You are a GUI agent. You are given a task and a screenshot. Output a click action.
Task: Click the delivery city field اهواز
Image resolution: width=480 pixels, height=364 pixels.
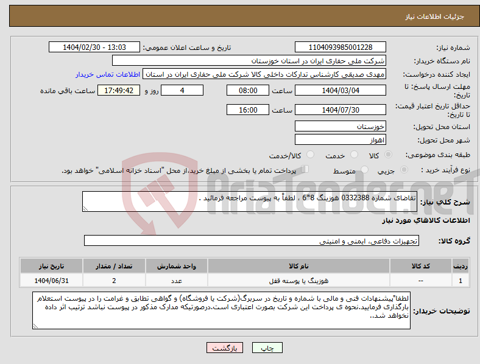pyautogui.click(x=340, y=140)
